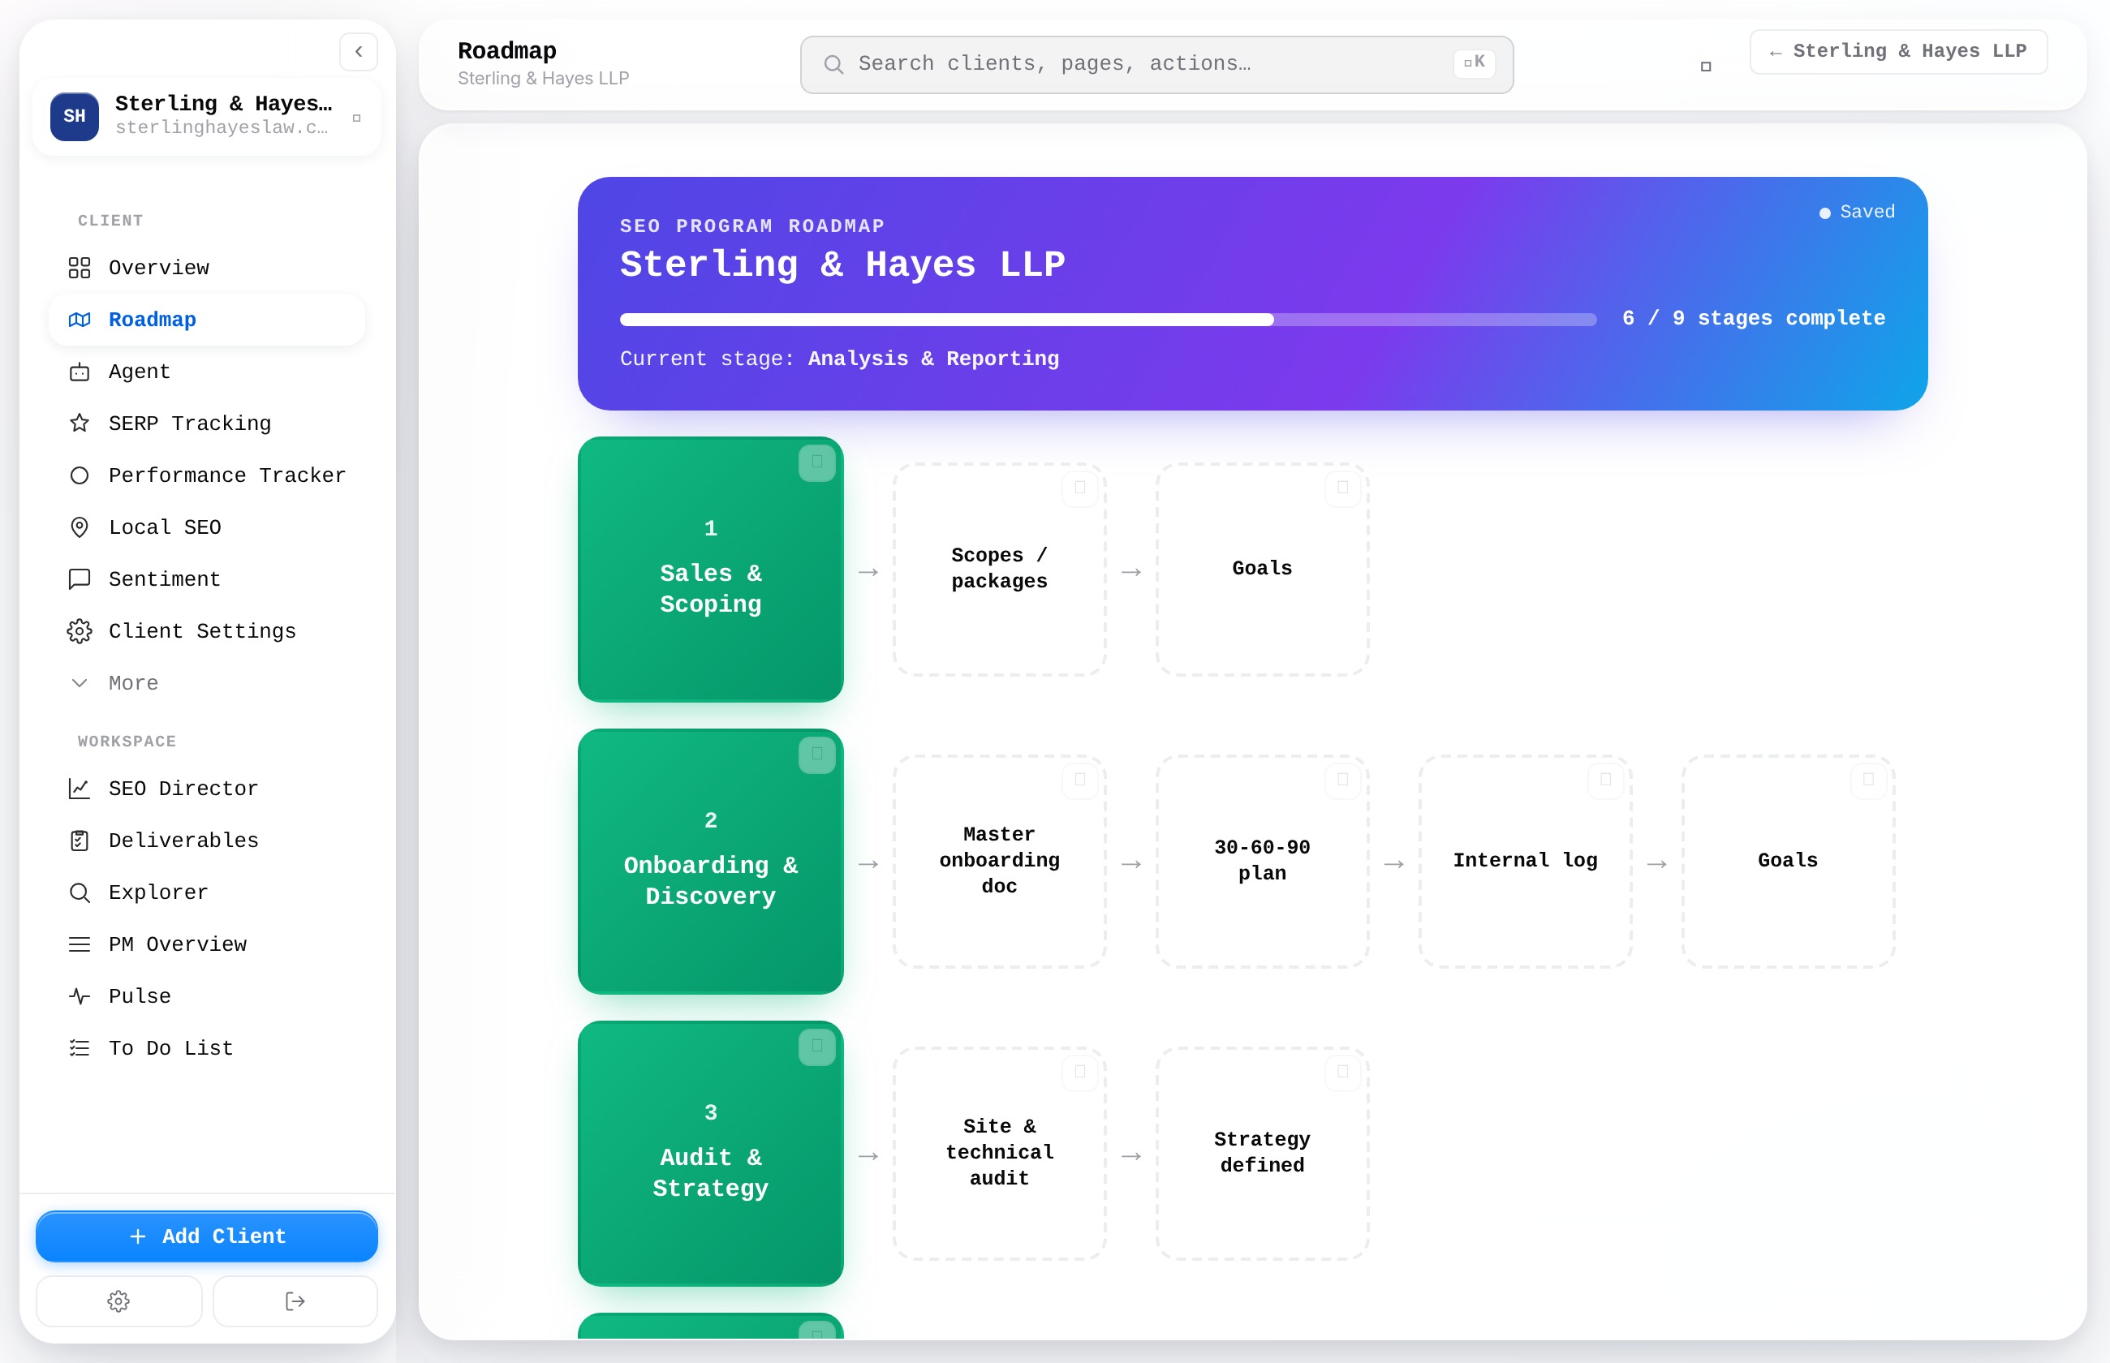Click the Roadmap map icon

coord(80,320)
